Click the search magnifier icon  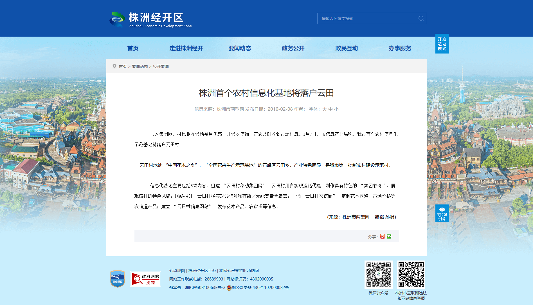click(421, 19)
